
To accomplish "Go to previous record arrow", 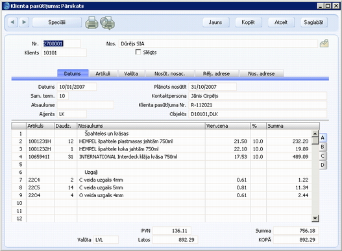I will pyautogui.click(x=12, y=22).
